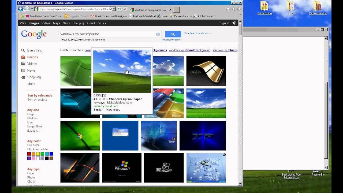Pick the red color swatch filter
The height and width of the screenshot is (193, 343).
29,154
